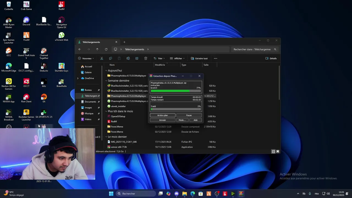The width and height of the screenshot is (352, 198).
Task: Click the WinRAR icon in the taskbar
Action: point(241,194)
